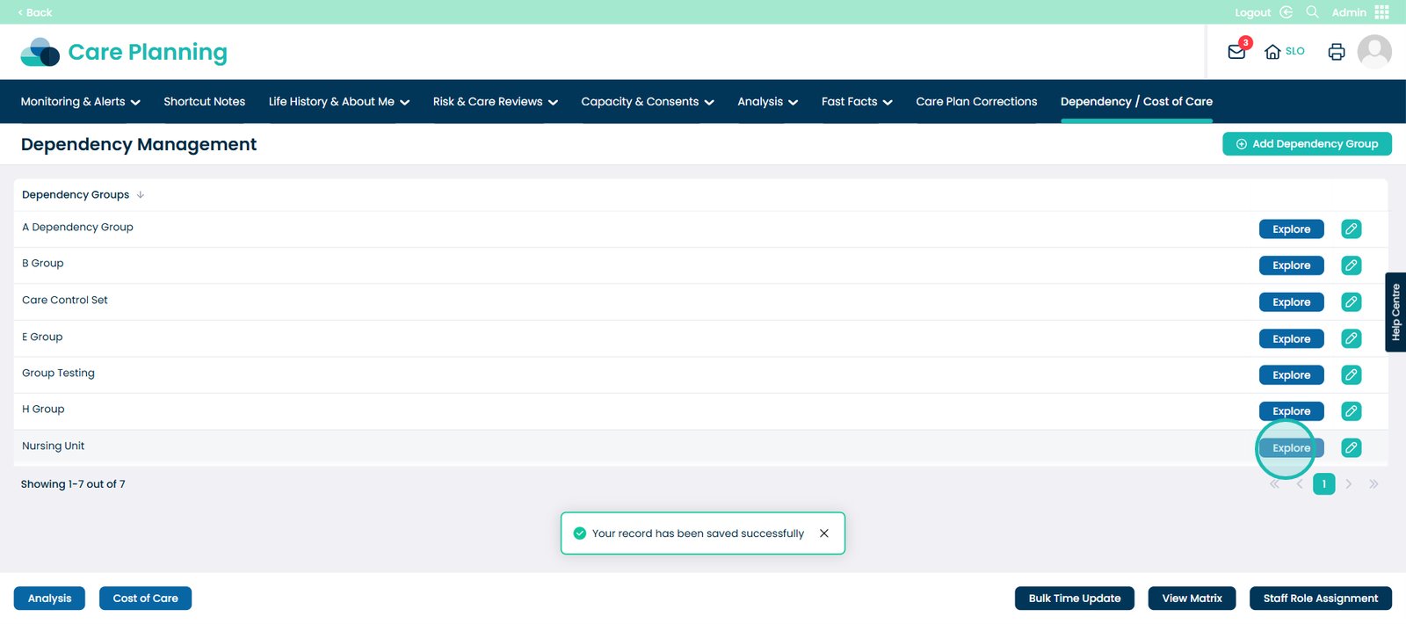This screenshot has width=1406, height=624.
Task: Edit the Care Control Set group
Action: tap(1351, 302)
